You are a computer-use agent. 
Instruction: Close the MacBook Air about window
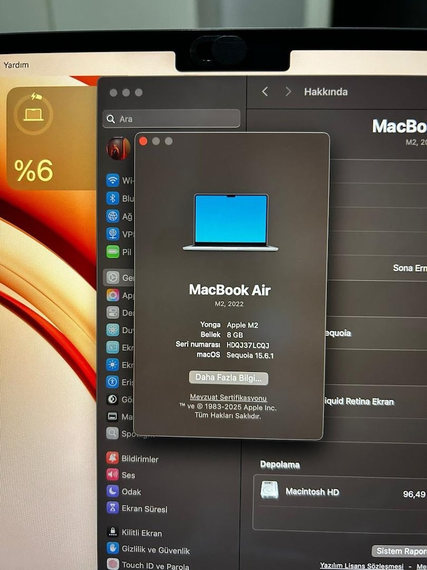point(143,141)
